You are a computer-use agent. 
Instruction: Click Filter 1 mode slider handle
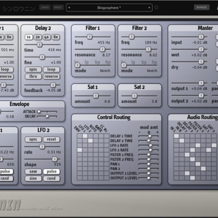click(x=77, y=65)
